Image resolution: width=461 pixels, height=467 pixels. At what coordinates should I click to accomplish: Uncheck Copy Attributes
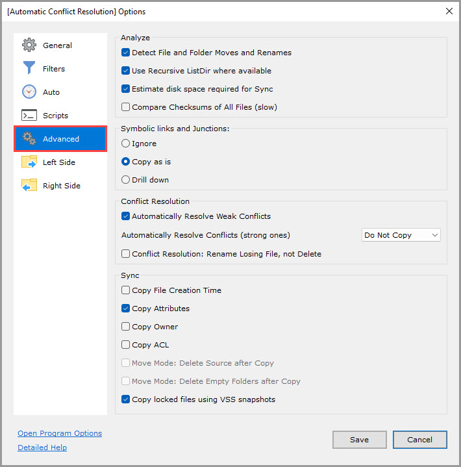(125, 309)
